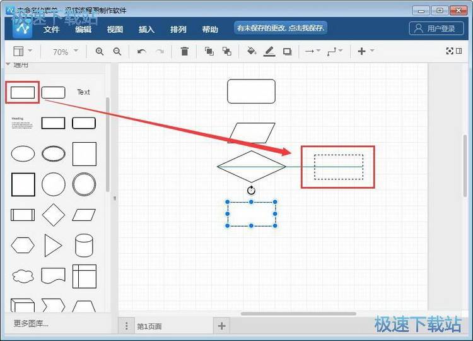Toggle the format side panel icon
This screenshot has height=341, width=473.
click(459, 51)
